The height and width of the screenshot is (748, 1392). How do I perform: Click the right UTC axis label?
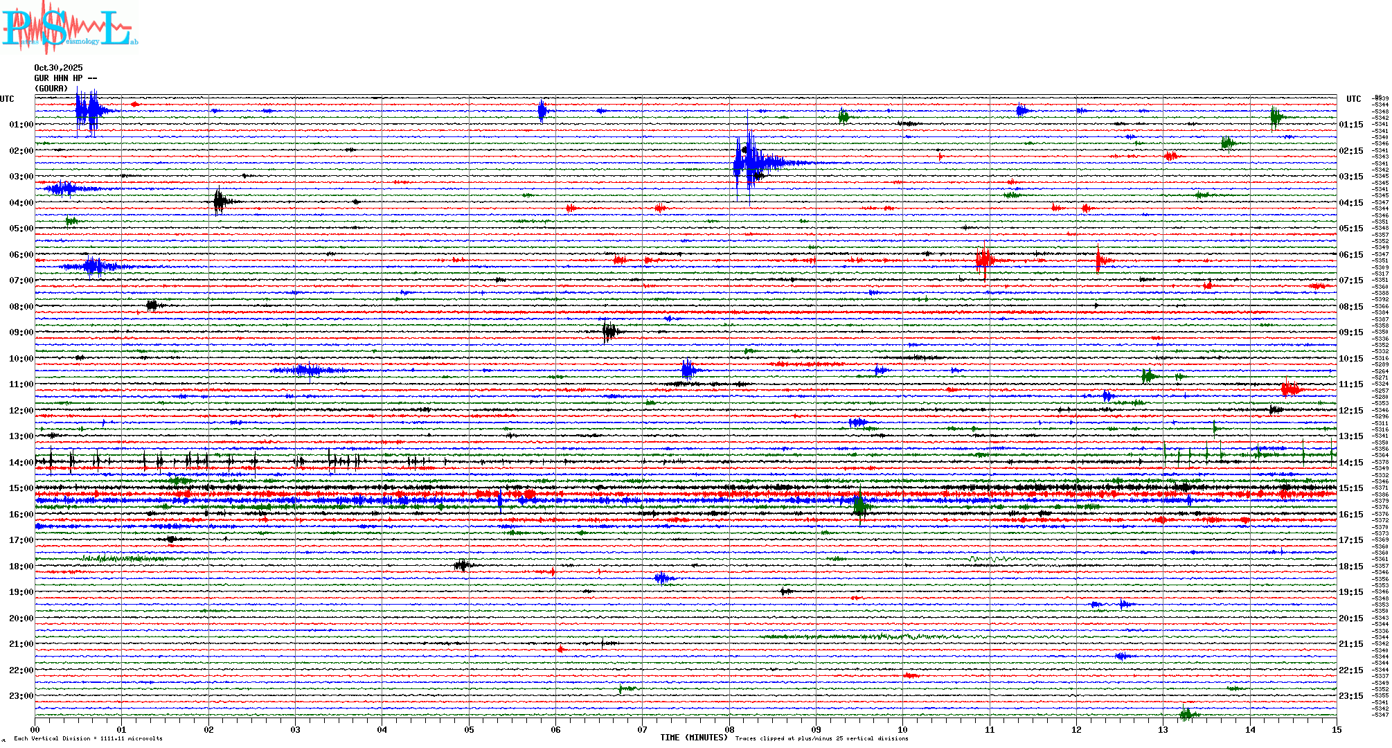click(1353, 99)
